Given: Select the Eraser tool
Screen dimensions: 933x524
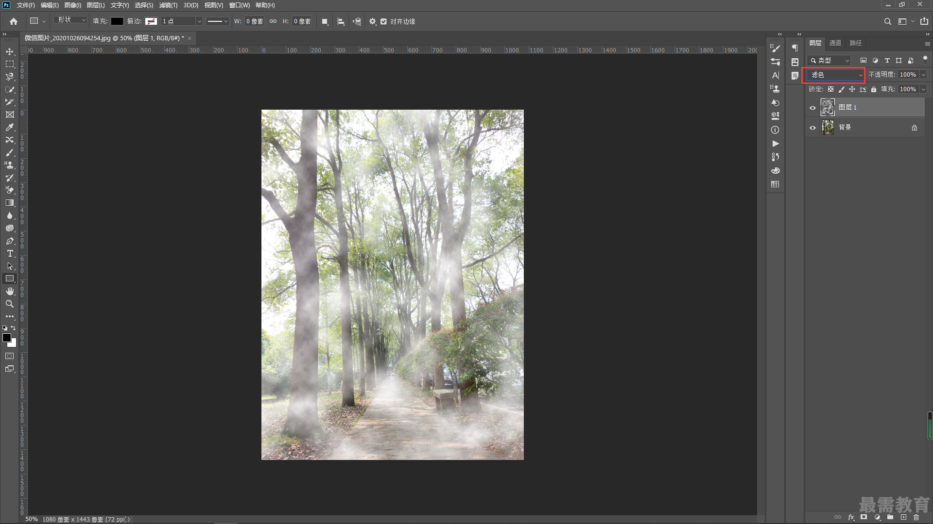Looking at the screenshot, I should click(10, 190).
